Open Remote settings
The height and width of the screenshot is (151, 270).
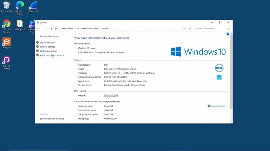point(47,47)
